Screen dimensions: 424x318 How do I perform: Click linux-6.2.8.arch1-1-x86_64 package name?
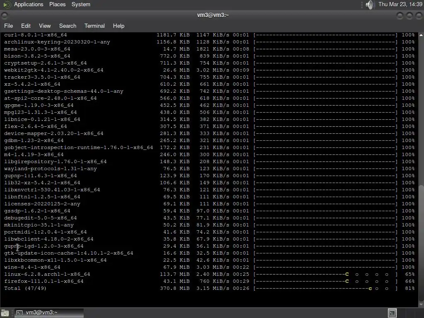point(47,274)
